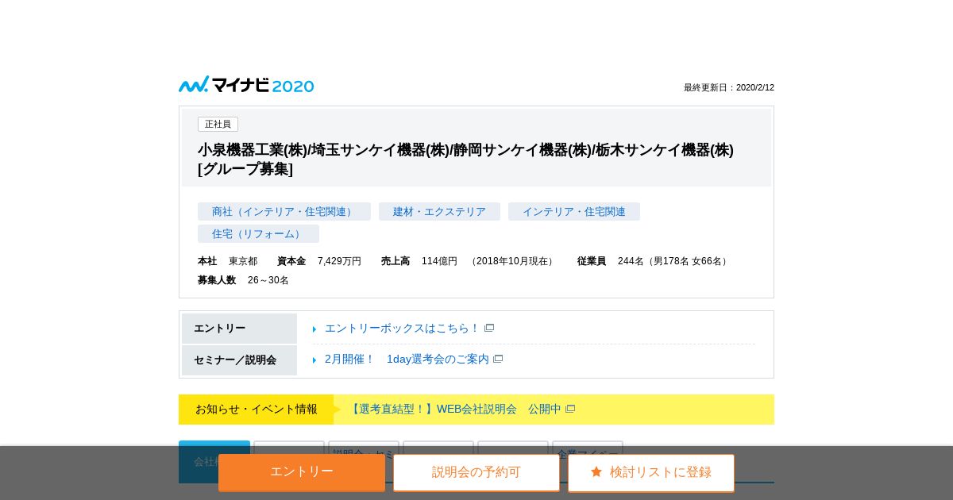The width and height of the screenshot is (953, 500).
Task: Click the マイナビ2020 logo
Action: tap(246, 85)
